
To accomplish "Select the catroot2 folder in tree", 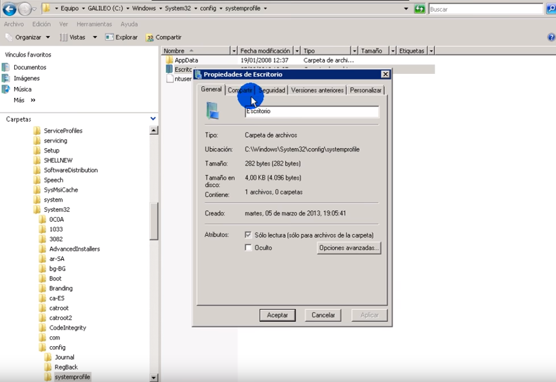I will [x=61, y=318].
